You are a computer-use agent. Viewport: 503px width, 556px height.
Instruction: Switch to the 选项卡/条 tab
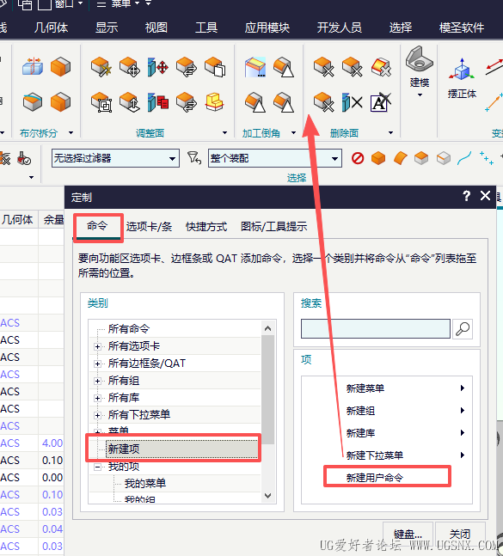pos(149,227)
